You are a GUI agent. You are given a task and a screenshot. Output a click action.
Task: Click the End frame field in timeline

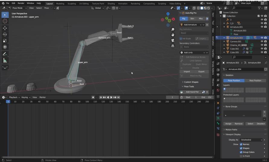[206, 97]
